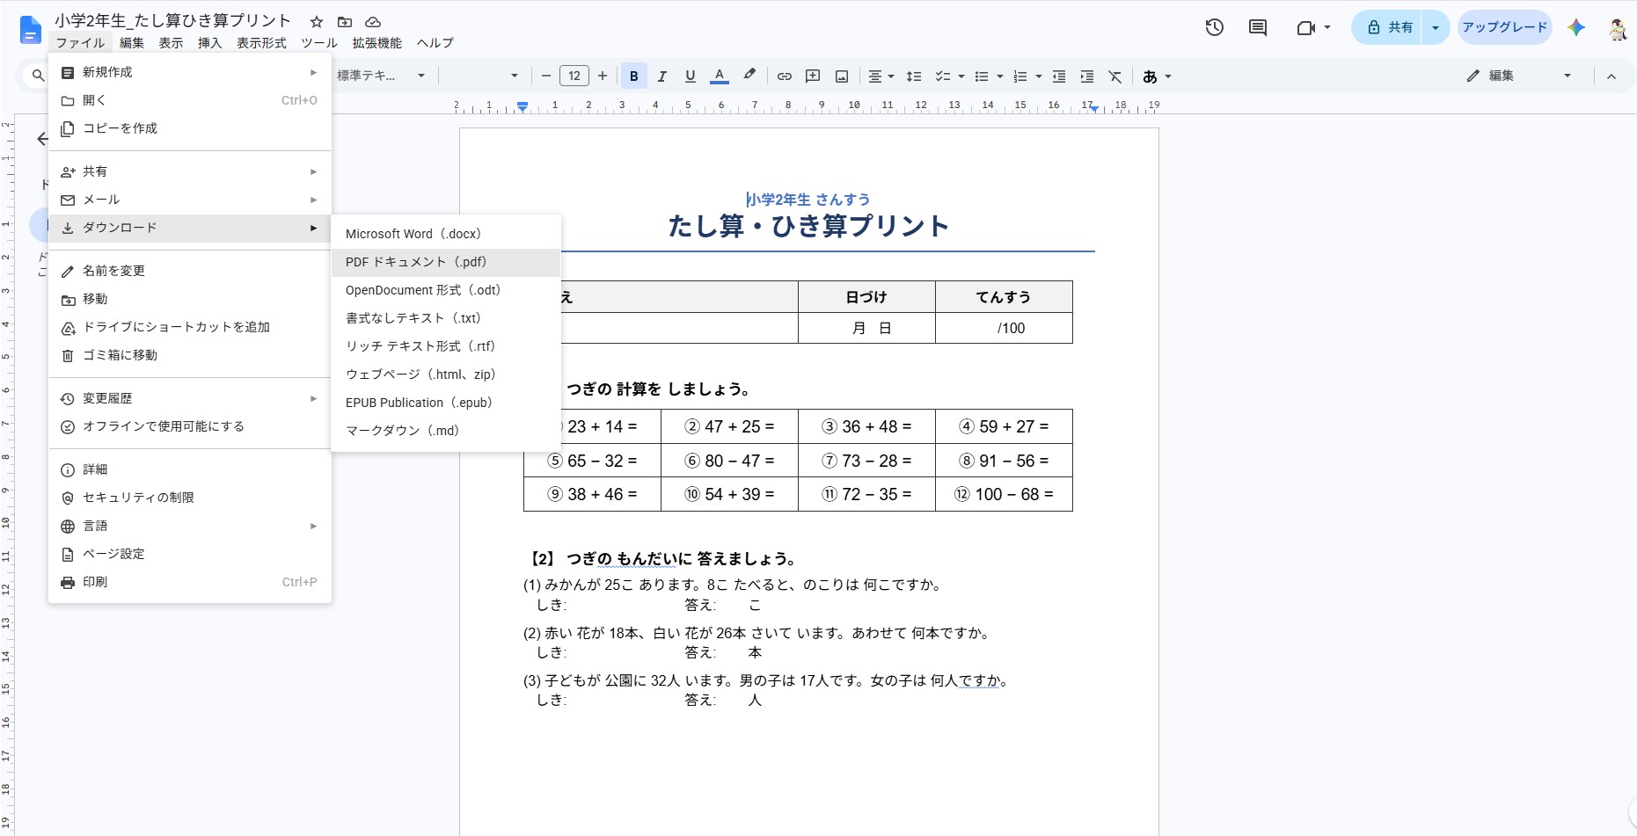This screenshot has width=1637, height=836.
Task: Open the 表示 menu
Action: 171,43
